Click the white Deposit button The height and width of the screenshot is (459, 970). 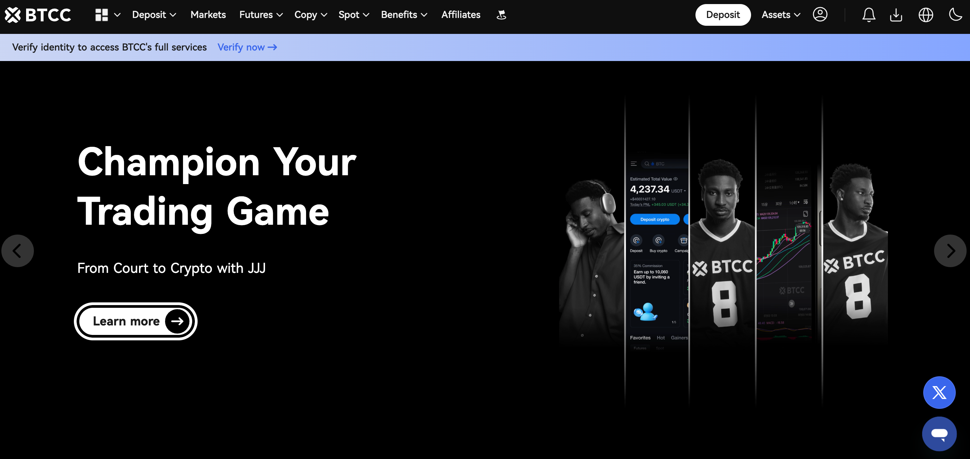click(x=723, y=15)
